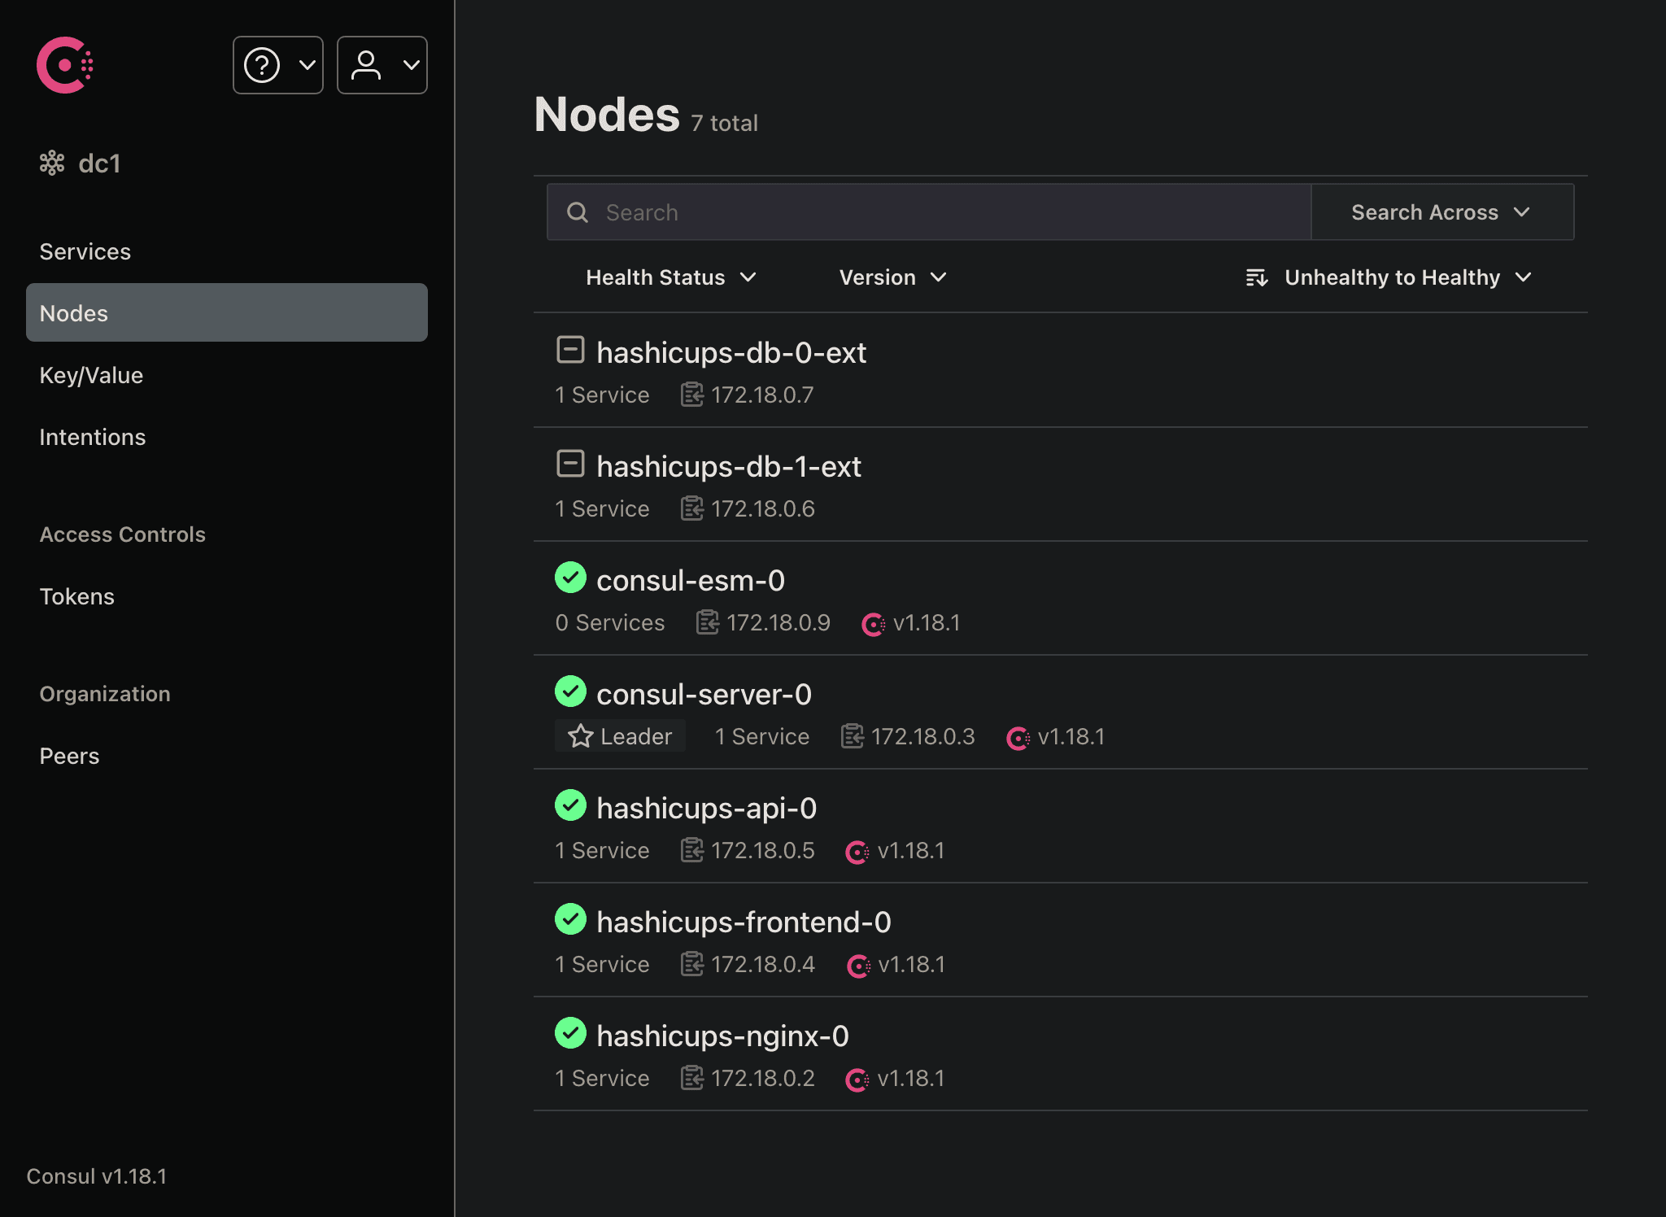Change sort order Unhealthy to Healthy
This screenshot has height=1217, width=1666.
click(x=1389, y=277)
